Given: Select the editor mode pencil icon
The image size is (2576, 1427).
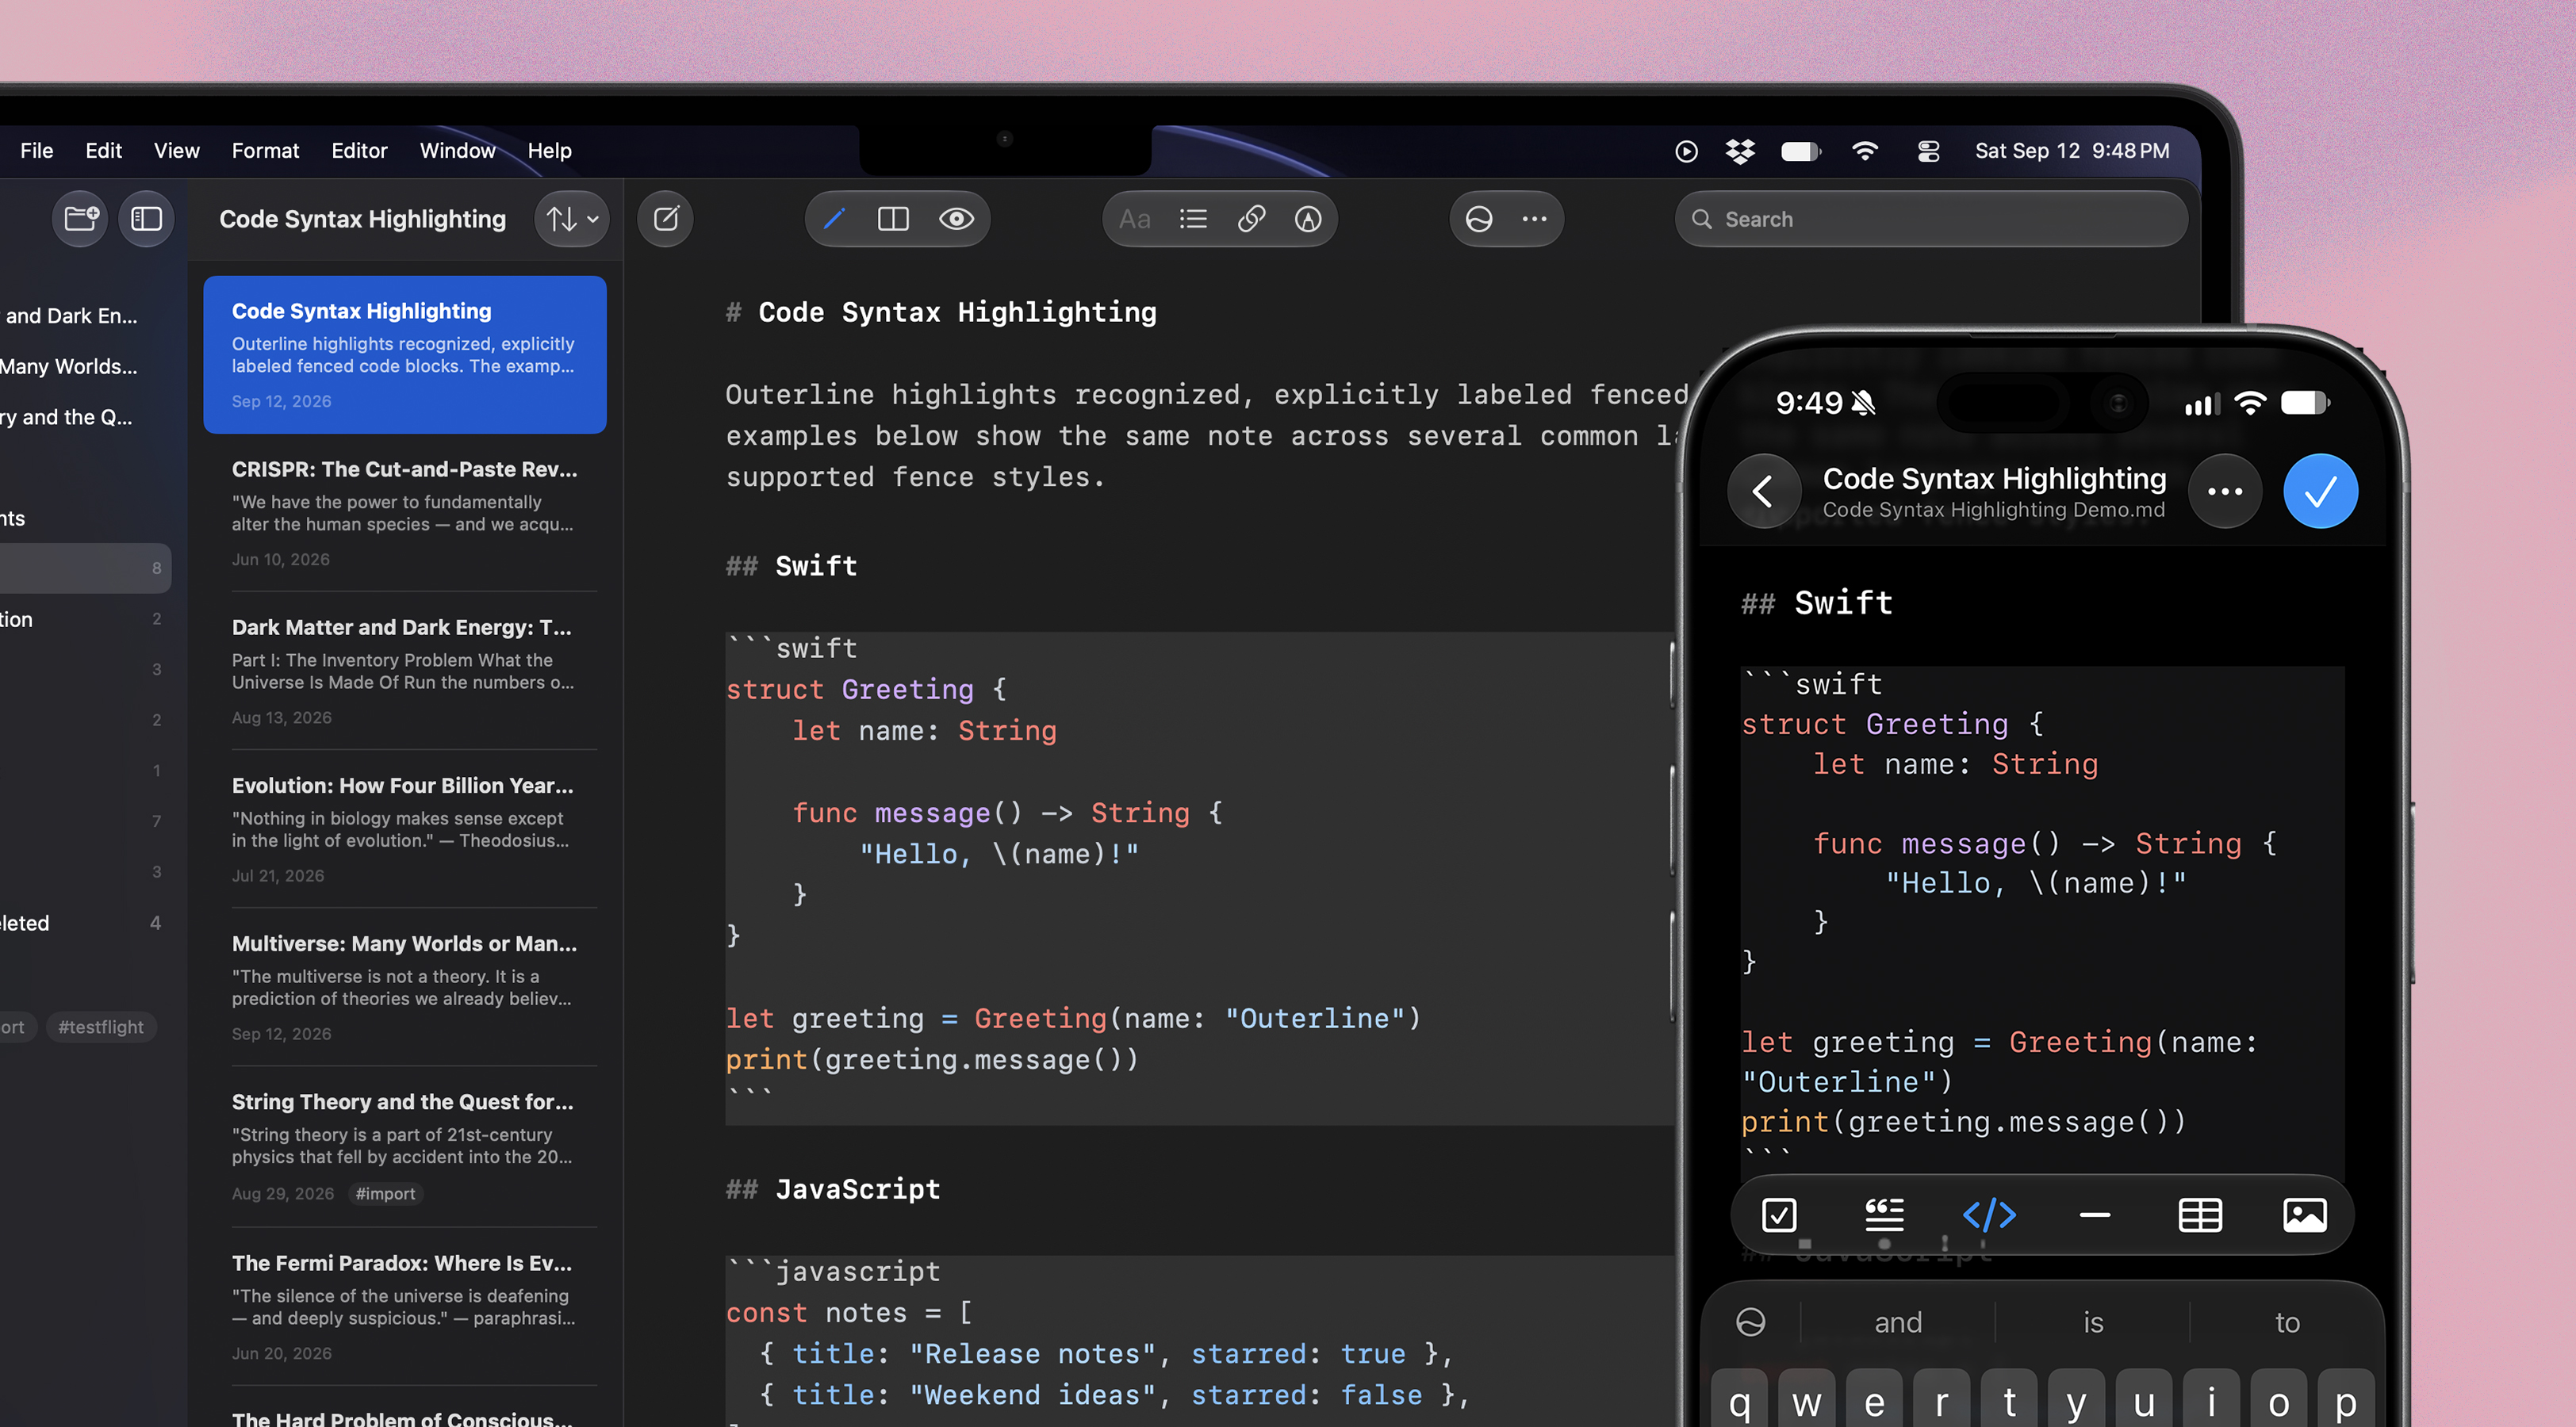Looking at the screenshot, I should point(834,219).
